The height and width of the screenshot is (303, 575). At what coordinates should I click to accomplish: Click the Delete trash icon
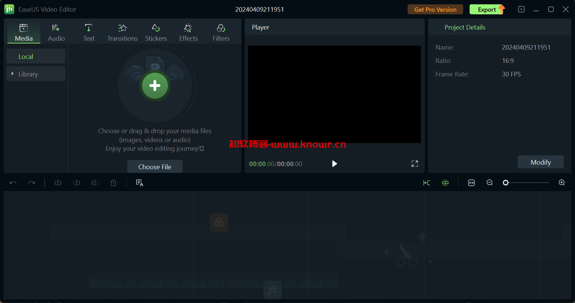click(113, 183)
